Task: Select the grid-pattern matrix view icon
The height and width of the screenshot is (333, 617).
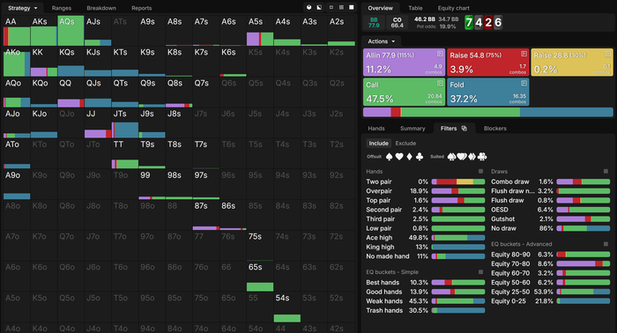Action: tap(341, 7)
